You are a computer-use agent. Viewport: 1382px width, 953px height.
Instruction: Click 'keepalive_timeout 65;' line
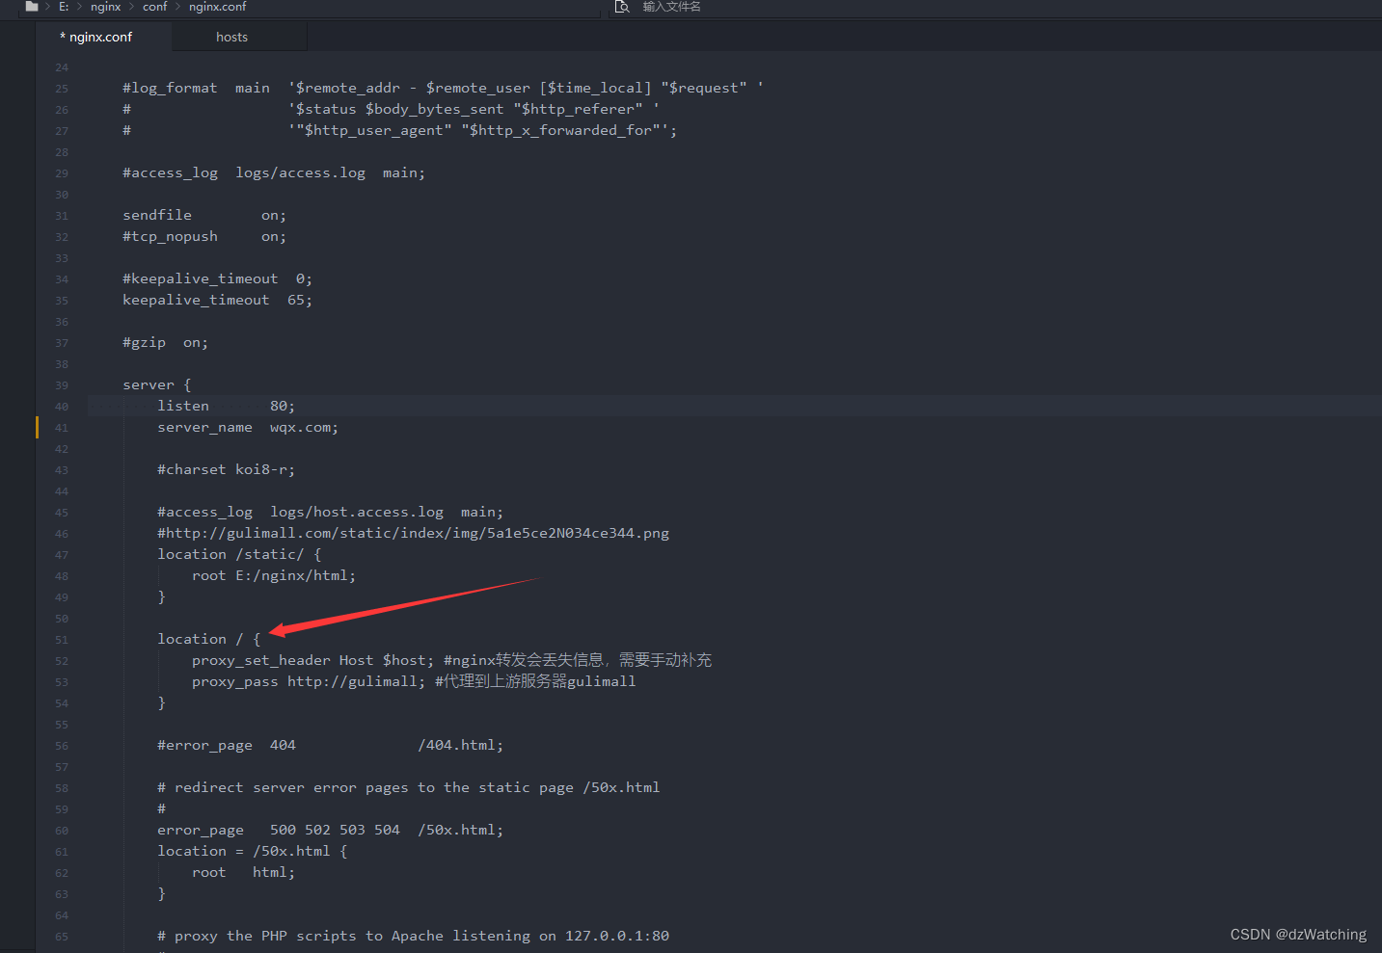[218, 300]
